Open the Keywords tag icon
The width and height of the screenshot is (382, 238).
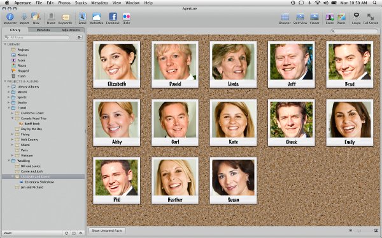coord(65,17)
